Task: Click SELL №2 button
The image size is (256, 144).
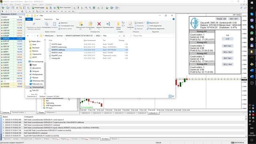Action: click(228, 52)
